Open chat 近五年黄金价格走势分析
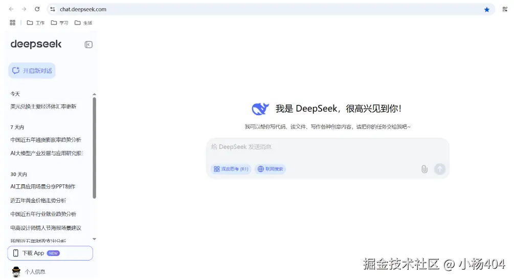This screenshot has height=280, width=514. click(38, 200)
